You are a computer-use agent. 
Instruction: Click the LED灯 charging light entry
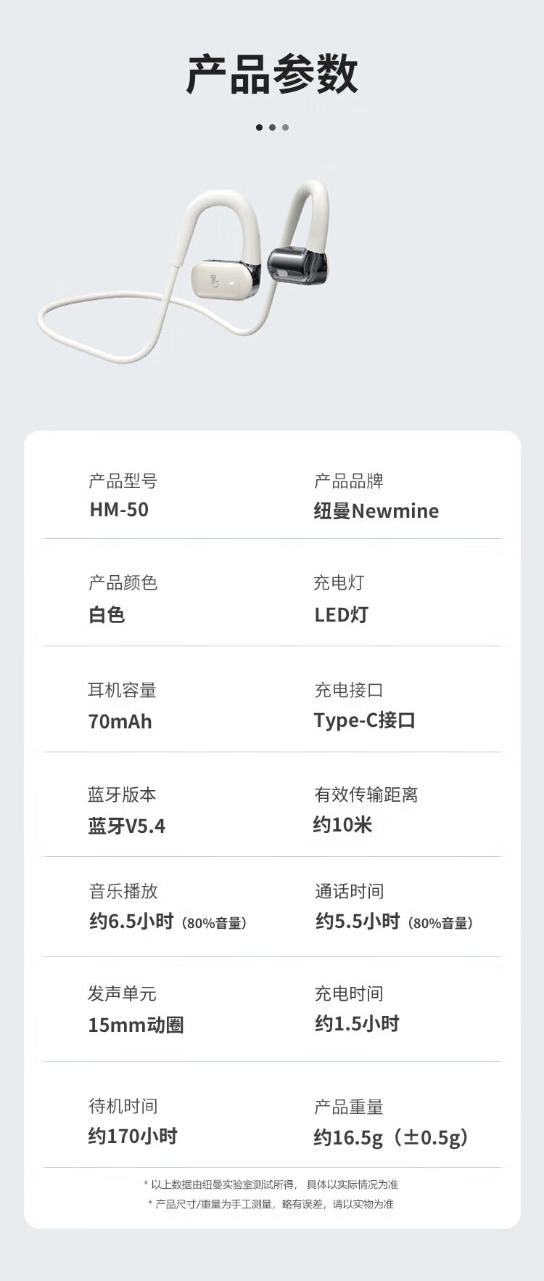click(x=341, y=615)
